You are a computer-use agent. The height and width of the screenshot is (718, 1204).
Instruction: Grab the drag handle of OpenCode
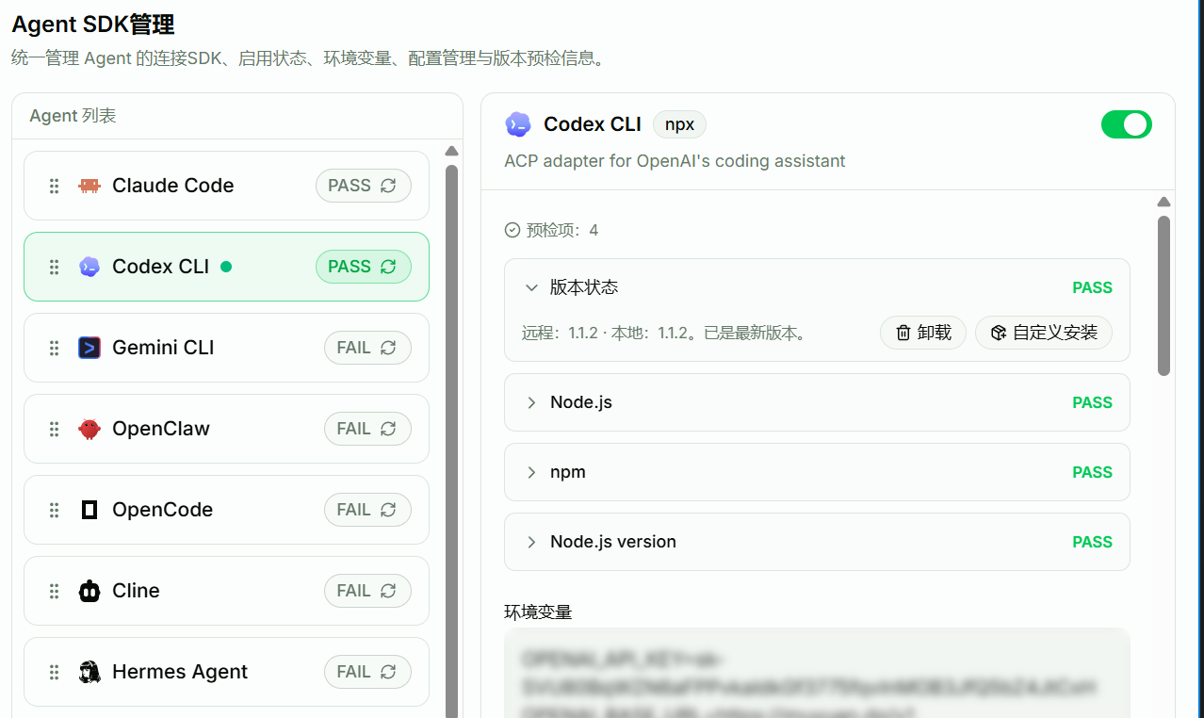point(54,510)
